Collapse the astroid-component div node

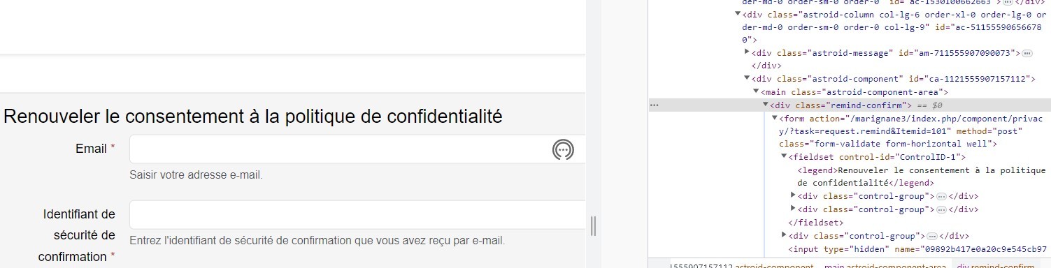point(747,79)
